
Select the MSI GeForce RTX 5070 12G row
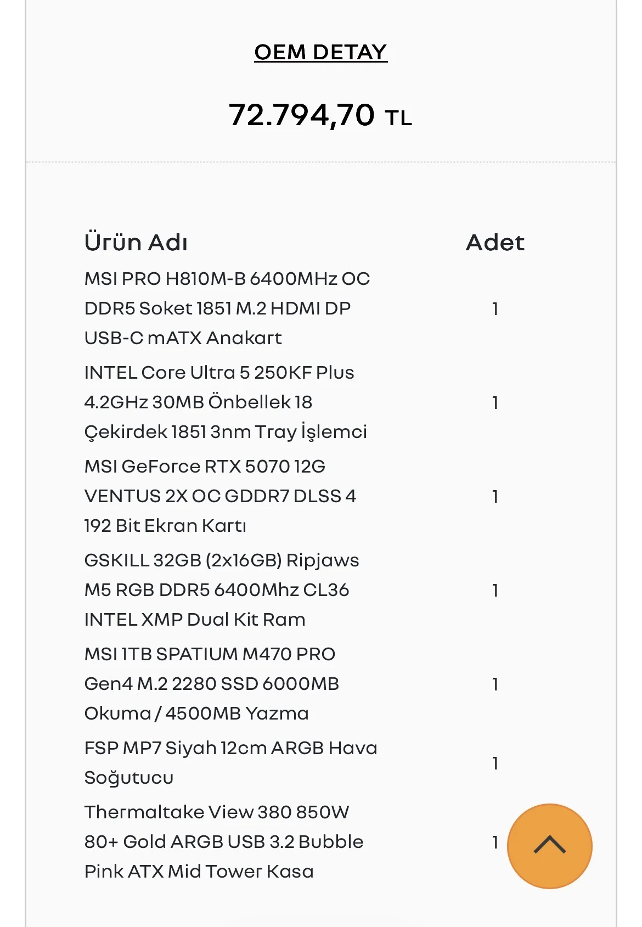(x=305, y=496)
